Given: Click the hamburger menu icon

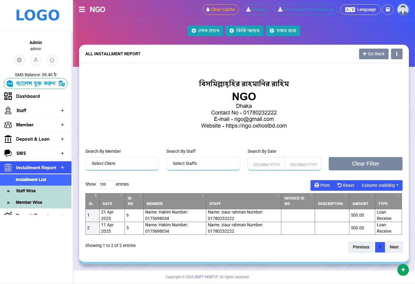Looking at the screenshot, I should 82,9.
